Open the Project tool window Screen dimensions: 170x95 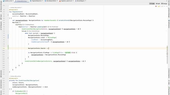point(1,17)
